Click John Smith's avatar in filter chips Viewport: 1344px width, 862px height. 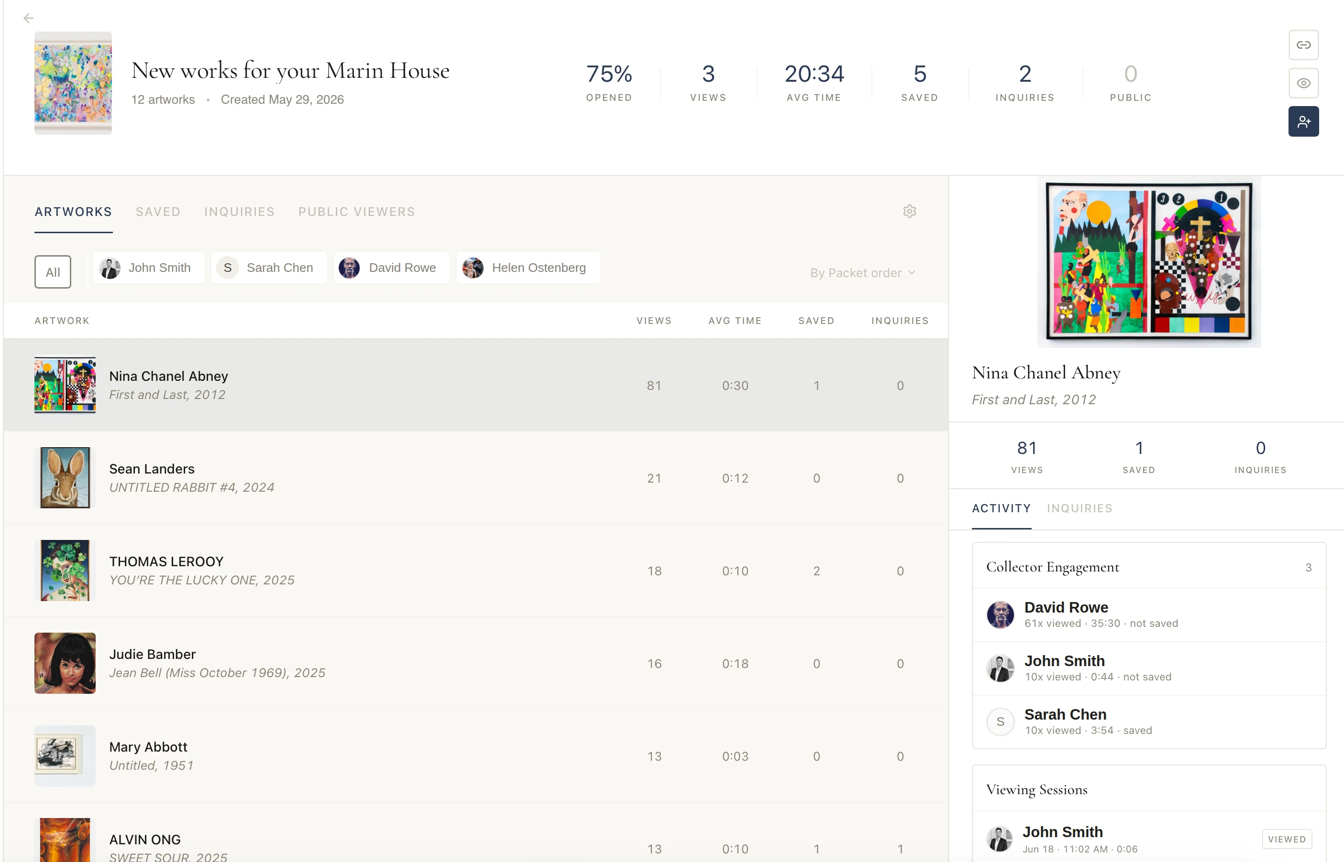[x=110, y=268]
